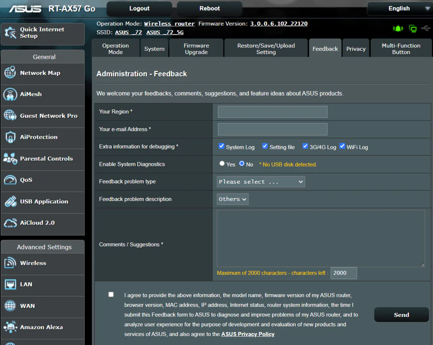The image size is (433, 345).
Task: Open AiProtection sidebar menu
Action: point(43,137)
